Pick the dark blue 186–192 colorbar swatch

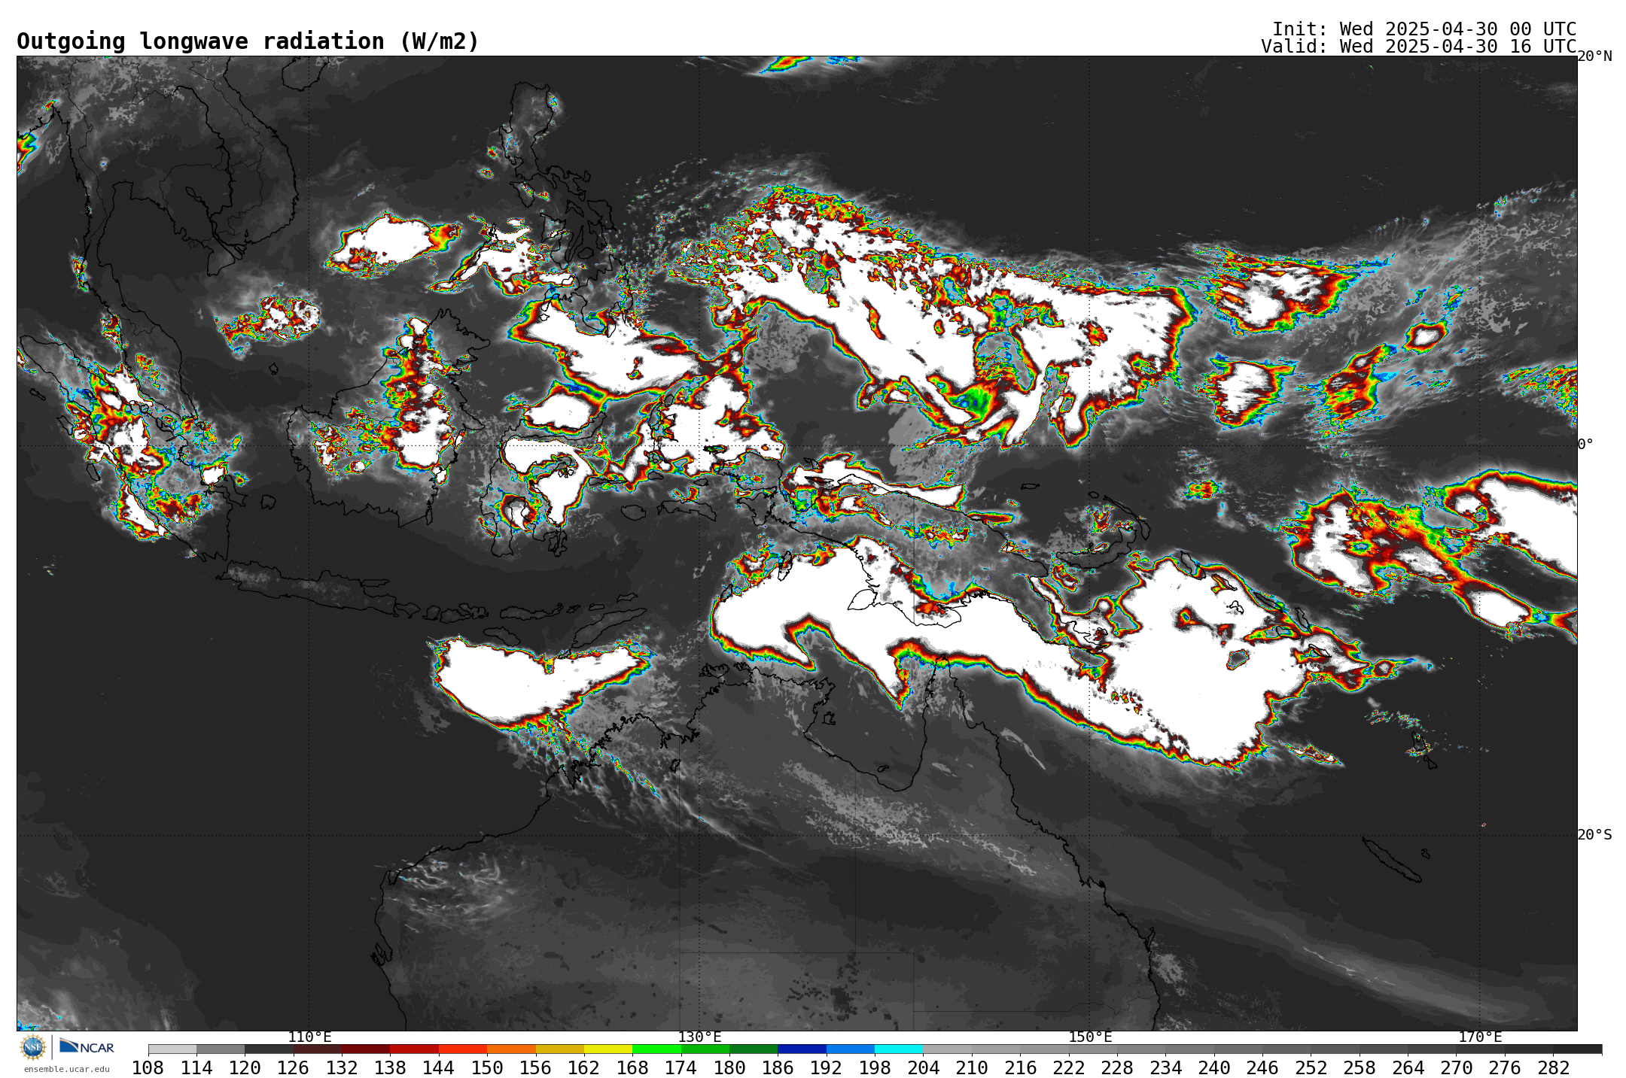[x=802, y=1049]
